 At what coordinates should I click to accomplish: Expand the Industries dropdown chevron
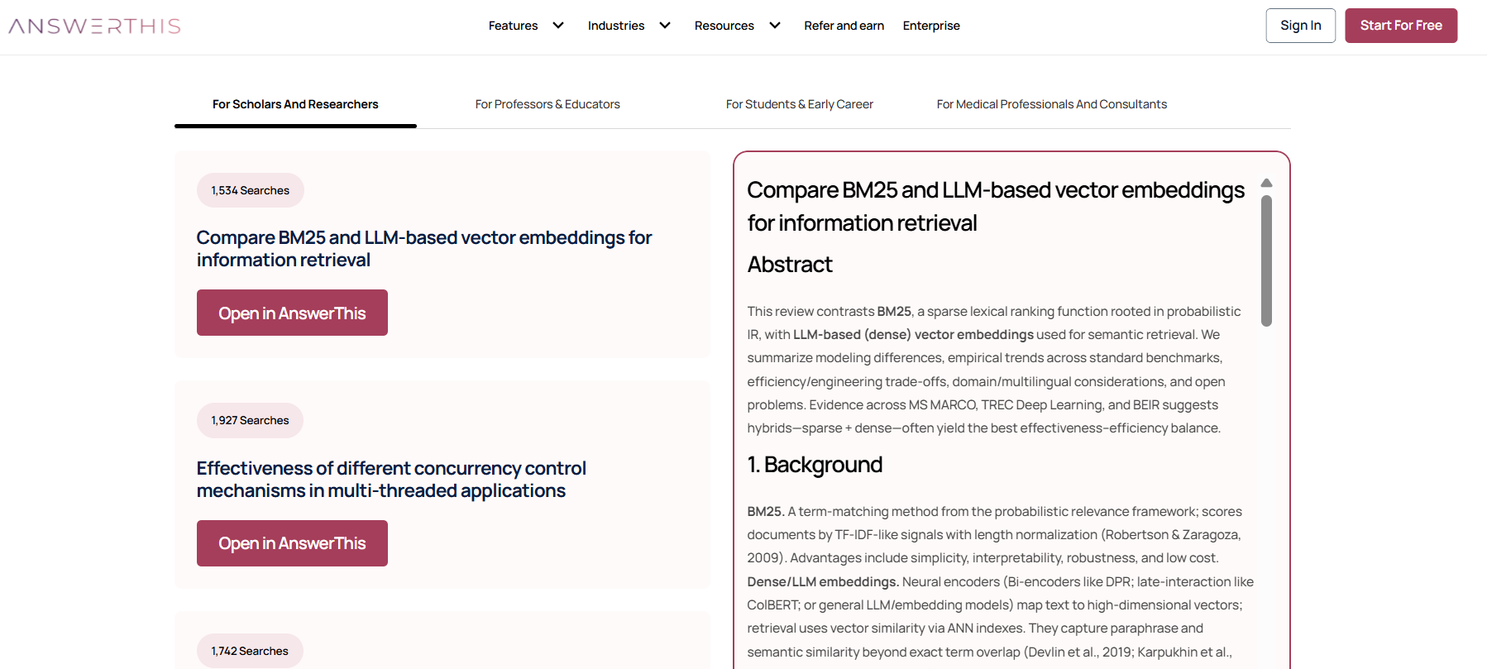pos(665,26)
